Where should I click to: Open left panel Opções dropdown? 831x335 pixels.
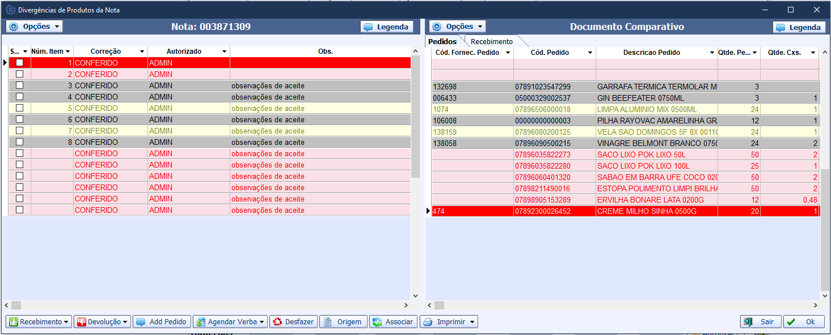(34, 27)
